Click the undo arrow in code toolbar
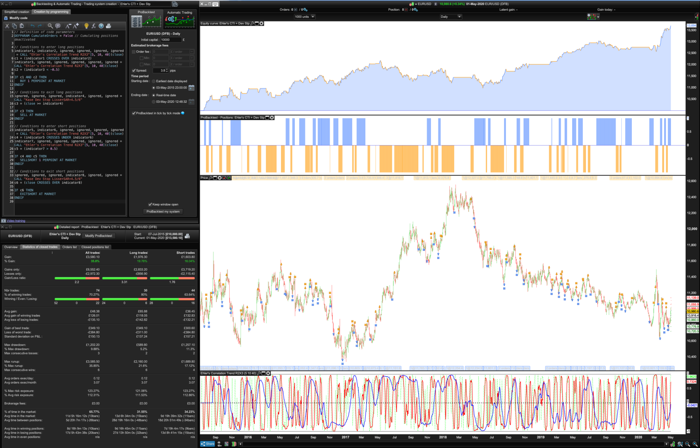The width and height of the screenshot is (700, 448). coord(32,26)
